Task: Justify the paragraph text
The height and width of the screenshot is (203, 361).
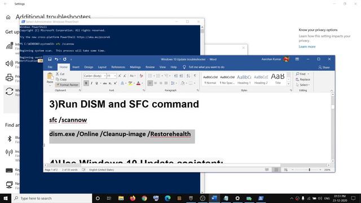Action: click(x=166, y=83)
